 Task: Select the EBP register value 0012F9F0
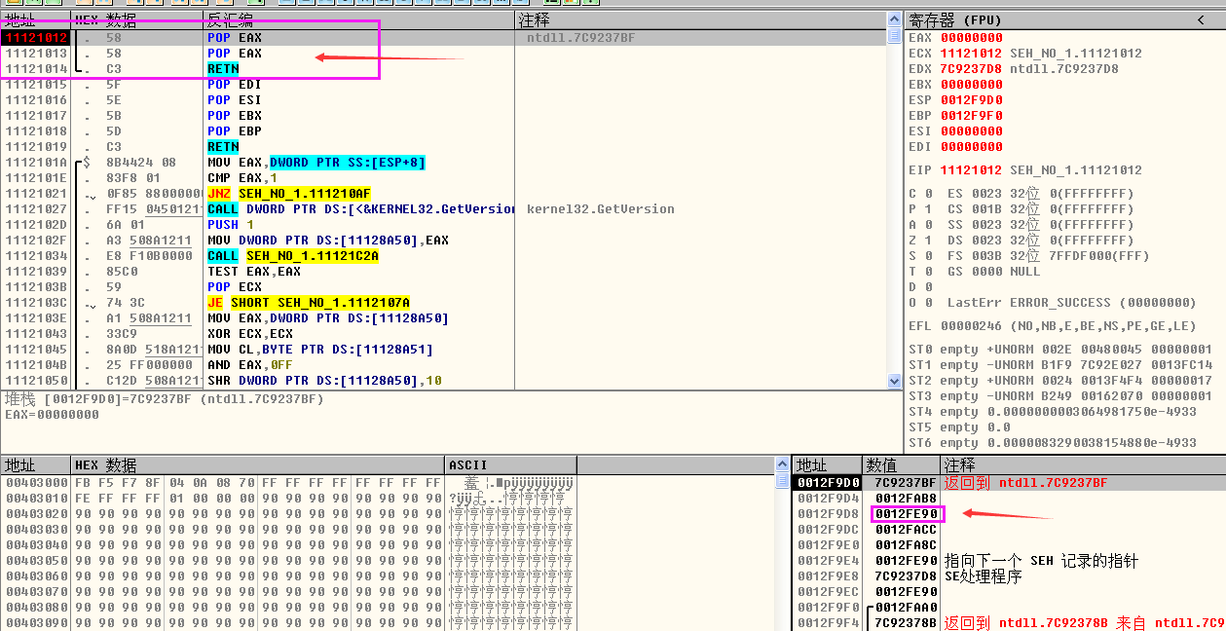point(971,116)
